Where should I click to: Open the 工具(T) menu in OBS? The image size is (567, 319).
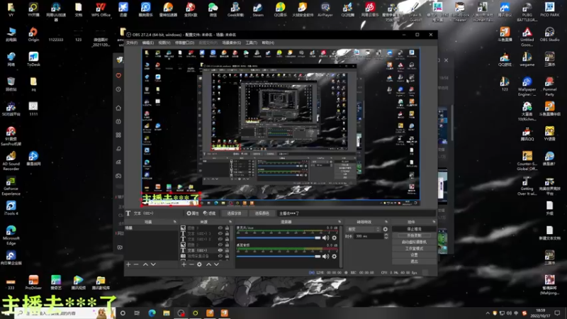[252, 43]
